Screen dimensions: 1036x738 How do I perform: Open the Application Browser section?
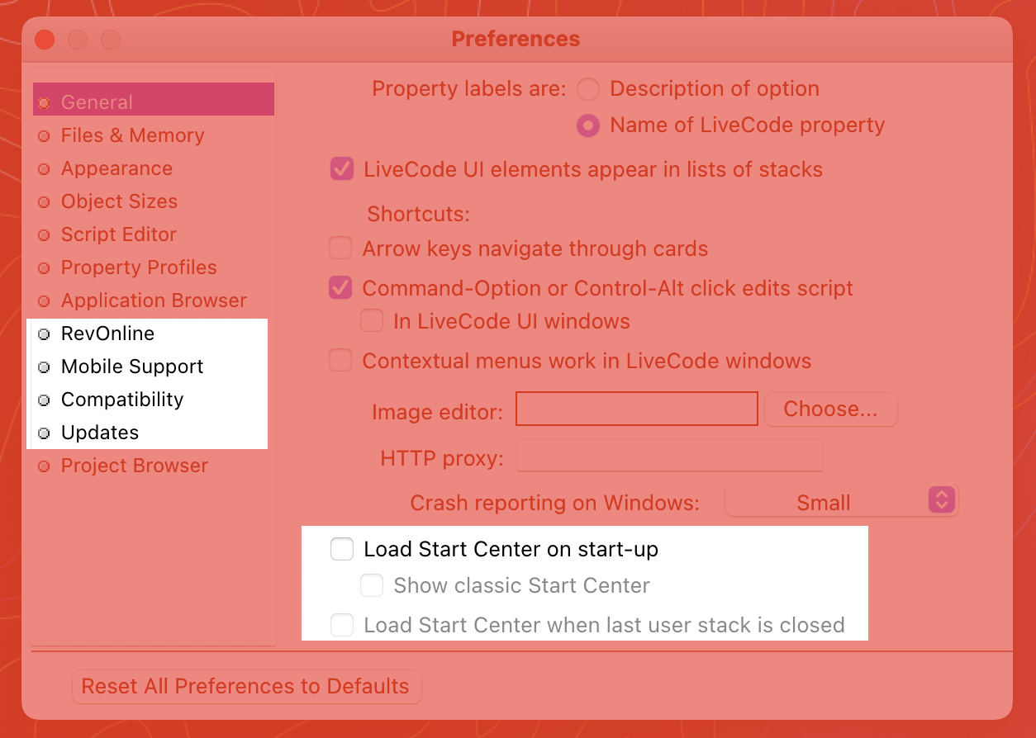[x=154, y=300]
